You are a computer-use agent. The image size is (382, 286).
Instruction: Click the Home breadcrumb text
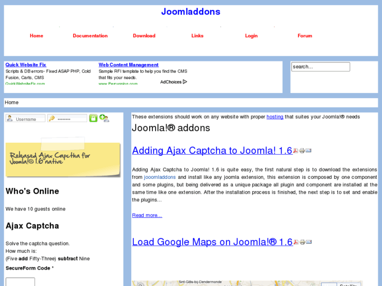pyautogui.click(x=12, y=102)
